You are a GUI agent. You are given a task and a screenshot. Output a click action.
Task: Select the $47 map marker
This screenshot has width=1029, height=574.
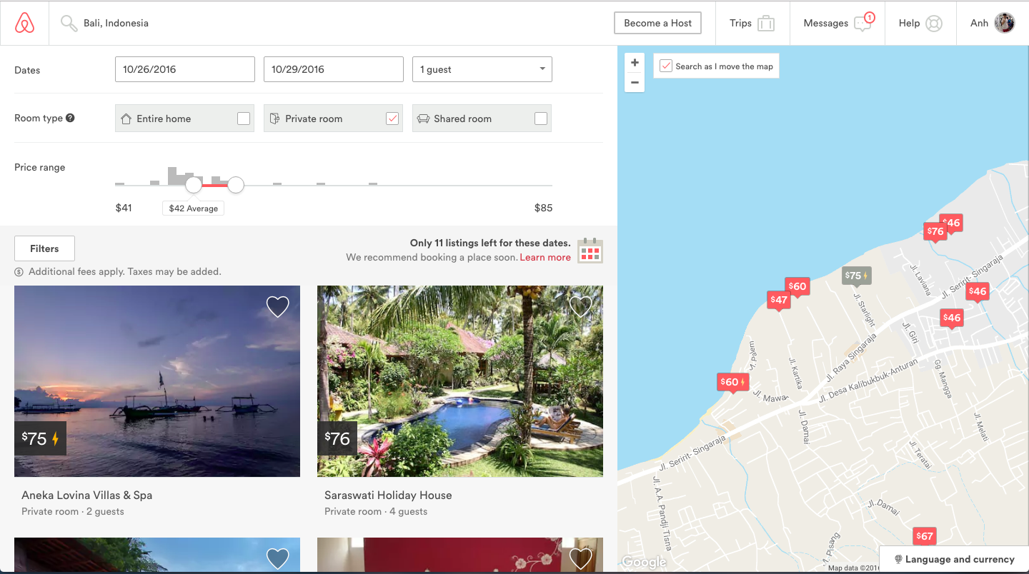click(779, 301)
